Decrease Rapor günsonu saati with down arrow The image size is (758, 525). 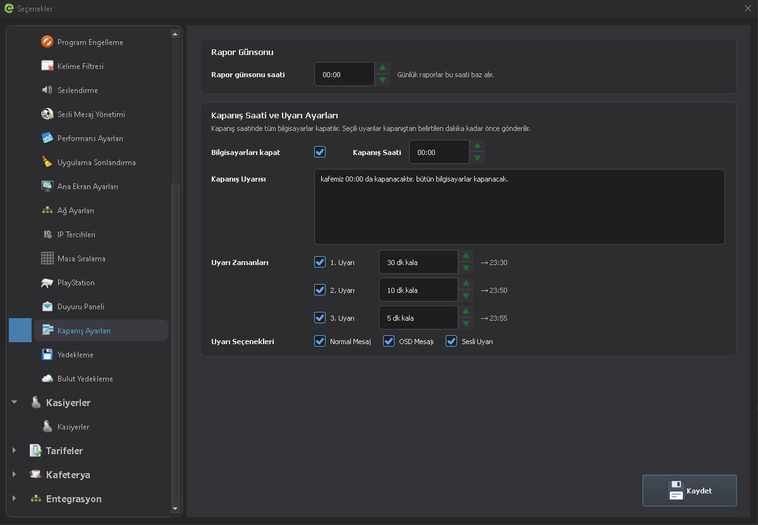click(382, 80)
